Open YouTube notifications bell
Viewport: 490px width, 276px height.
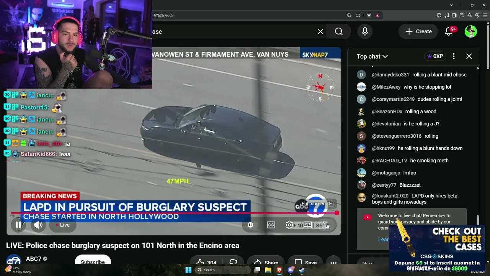(449, 31)
